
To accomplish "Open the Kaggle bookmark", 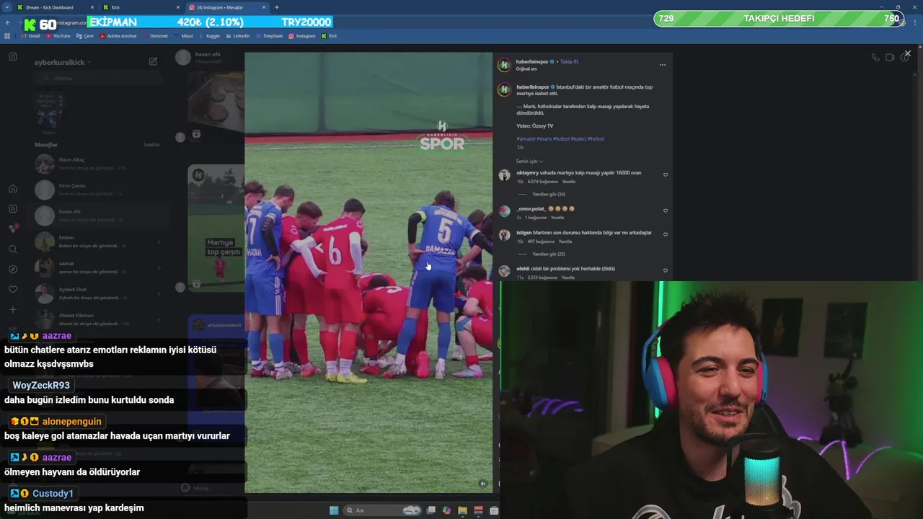I will 209,36.
